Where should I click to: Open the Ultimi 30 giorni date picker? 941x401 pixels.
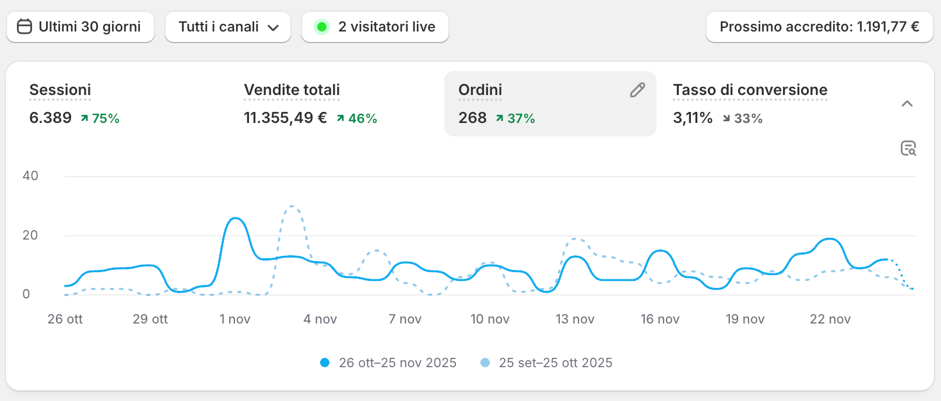80,27
